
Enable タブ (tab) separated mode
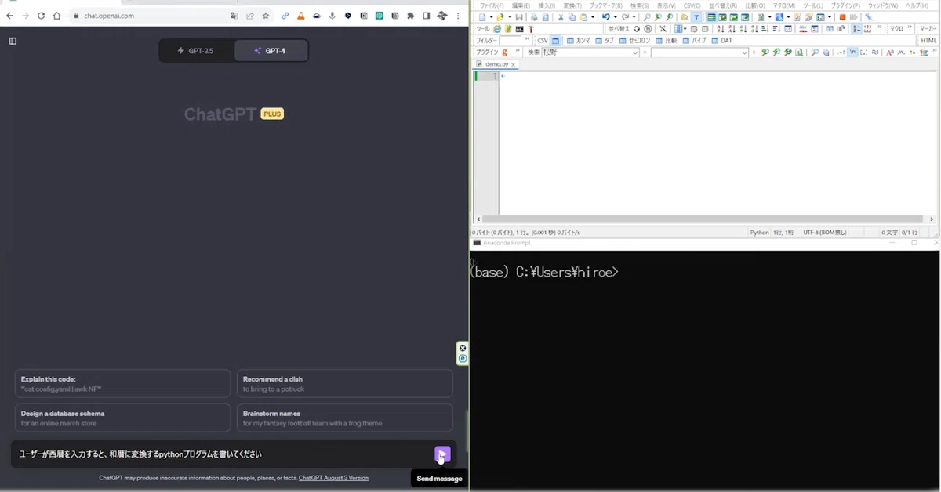point(605,41)
